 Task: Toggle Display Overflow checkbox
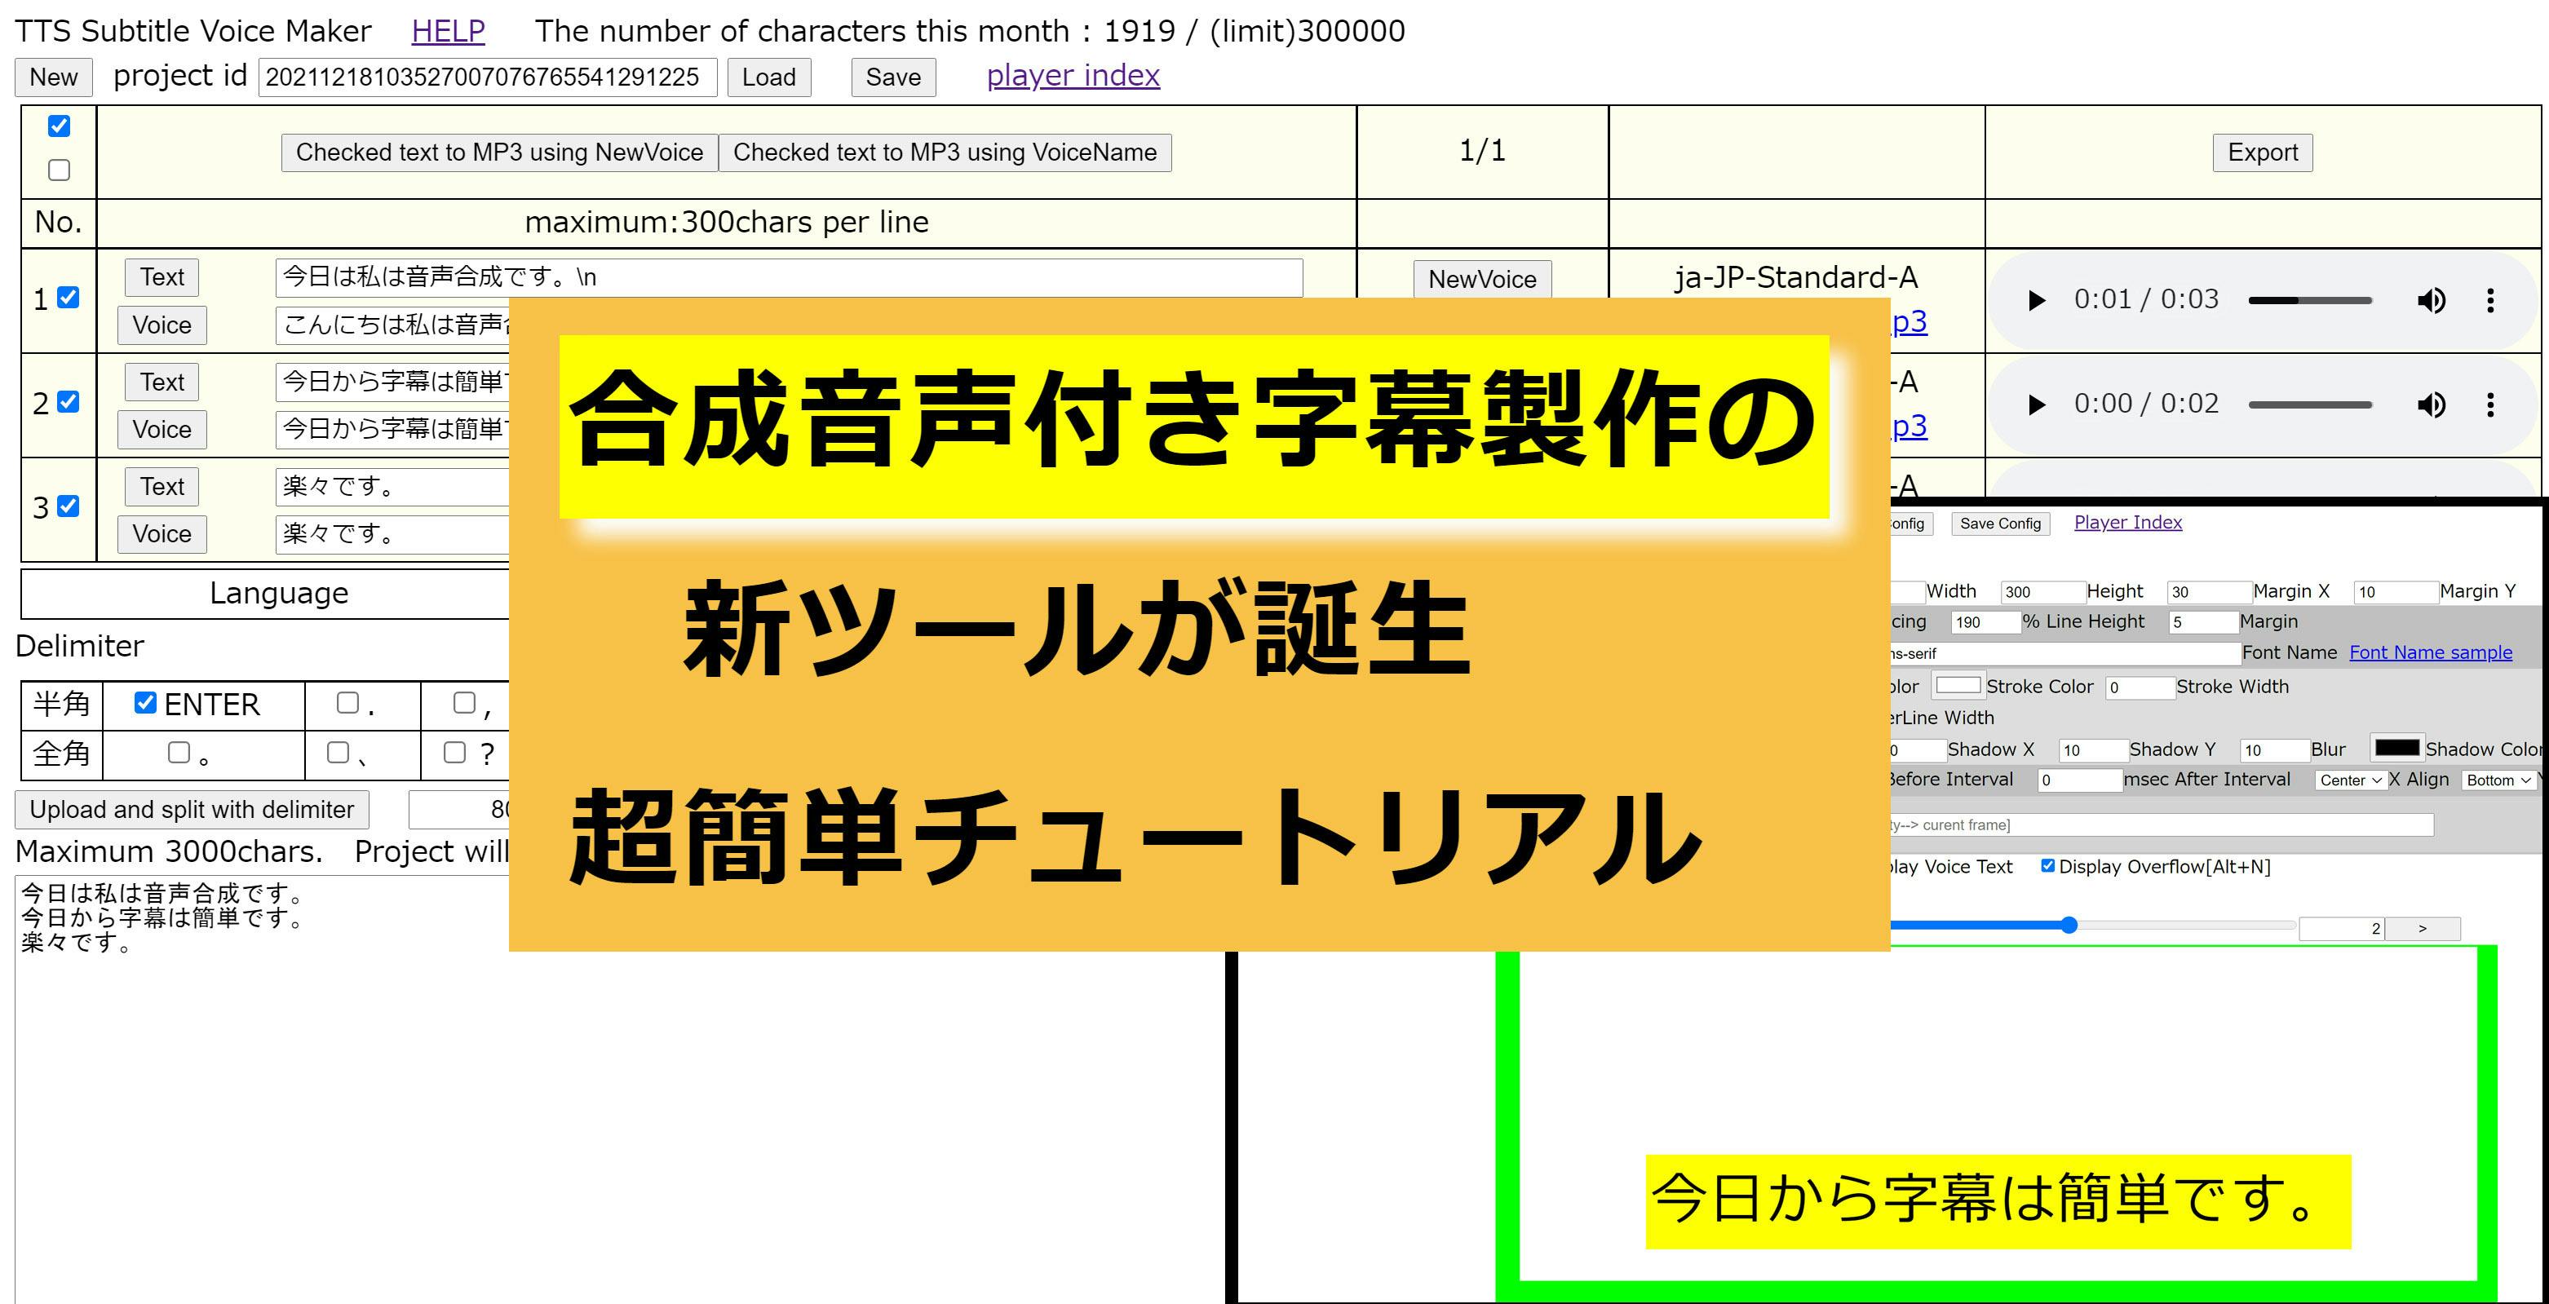coord(2047,866)
